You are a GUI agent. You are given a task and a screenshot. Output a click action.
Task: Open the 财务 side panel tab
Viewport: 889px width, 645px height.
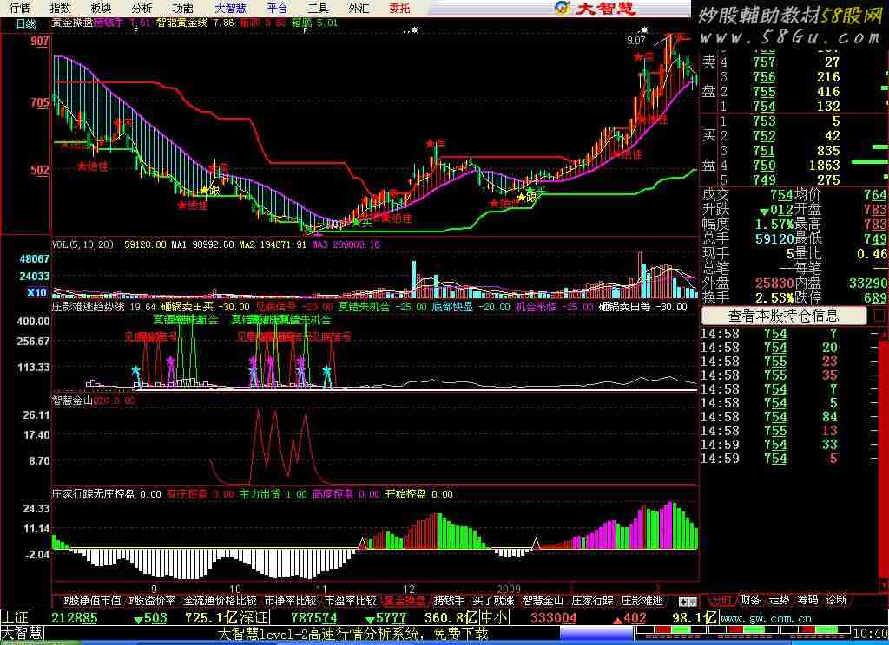tap(750, 600)
